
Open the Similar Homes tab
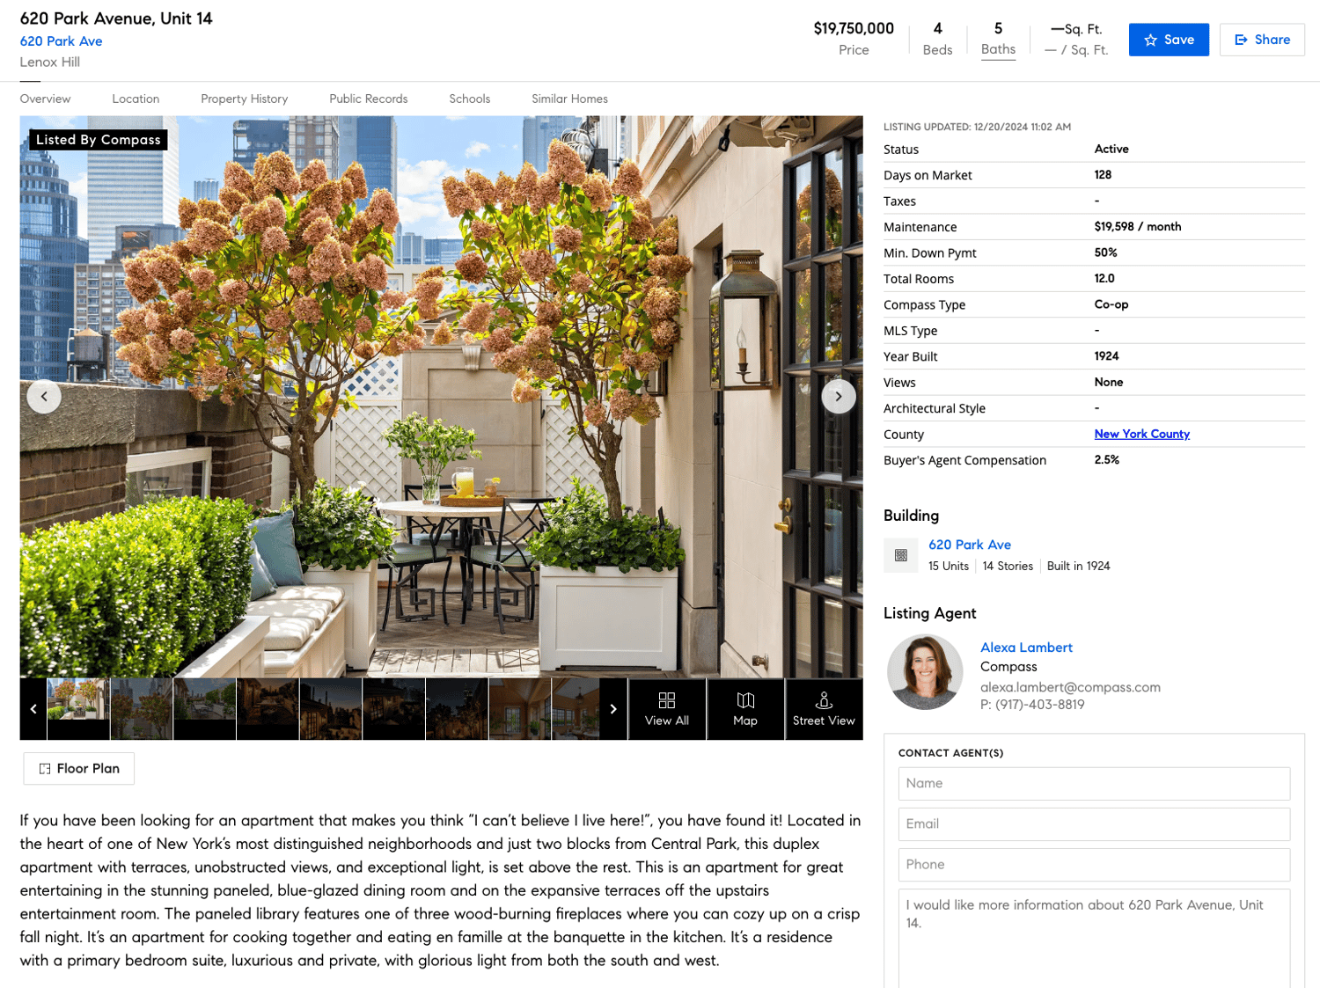[568, 99]
